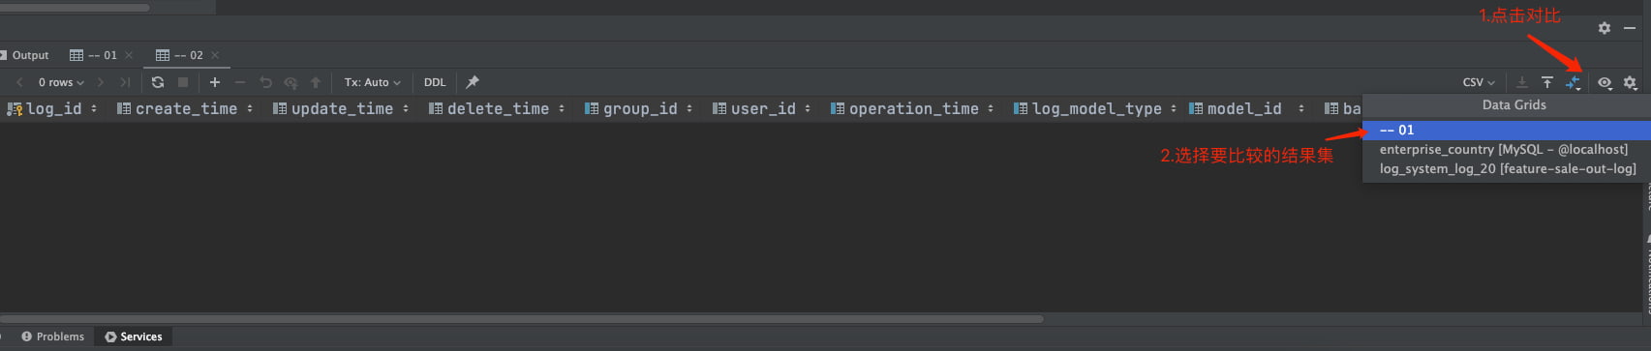
Task: Open the export-to-file upload arrow icon
Action: (1547, 82)
